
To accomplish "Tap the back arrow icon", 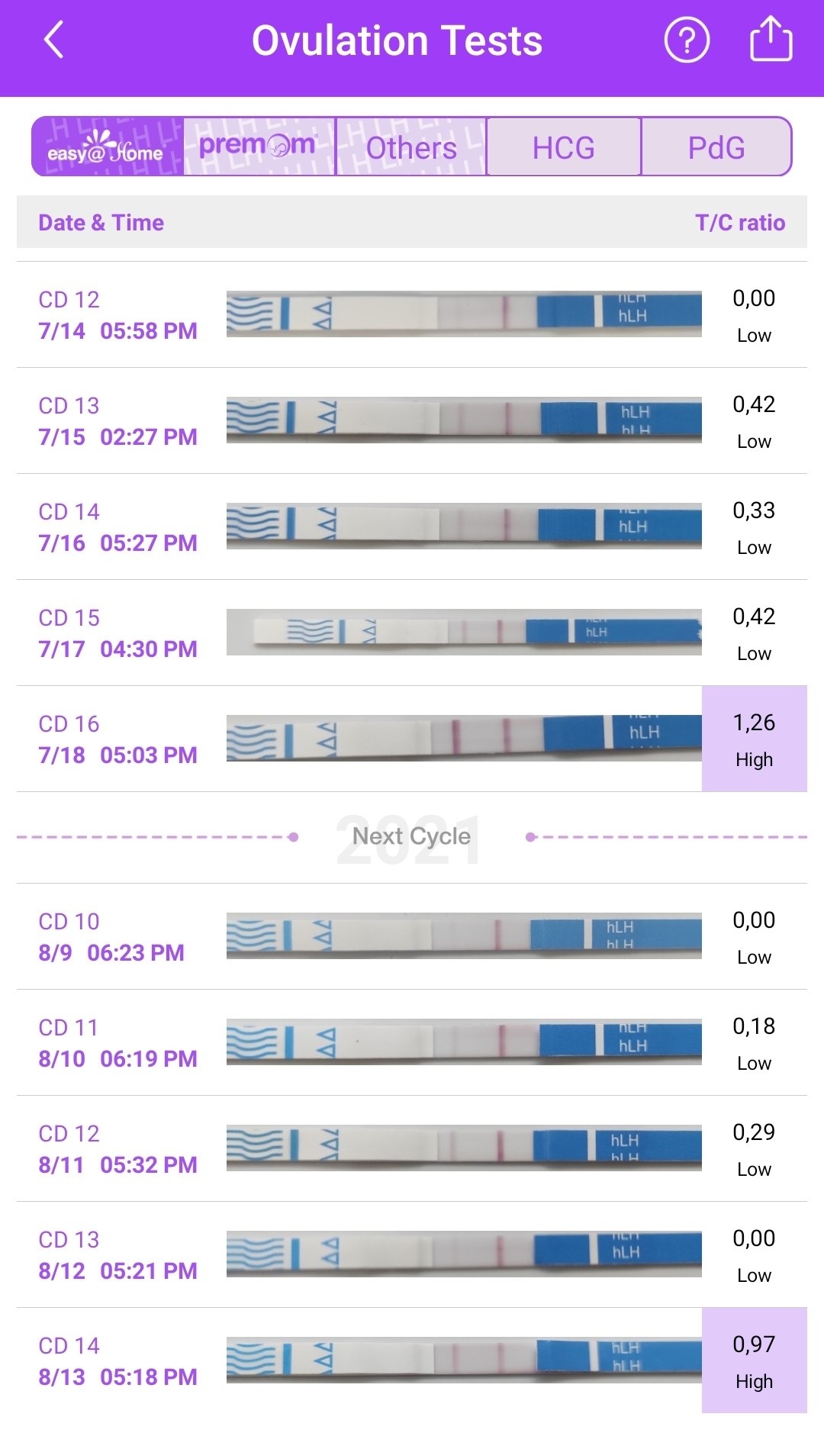I will click(53, 40).
